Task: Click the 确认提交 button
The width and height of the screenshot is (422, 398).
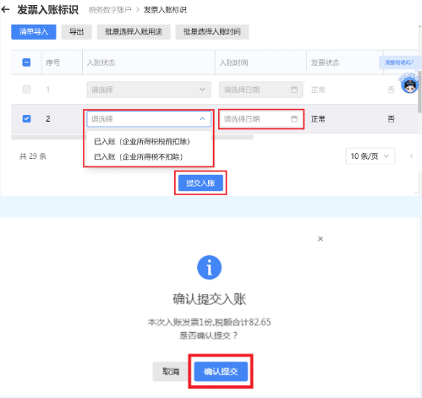Action: [x=221, y=372]
